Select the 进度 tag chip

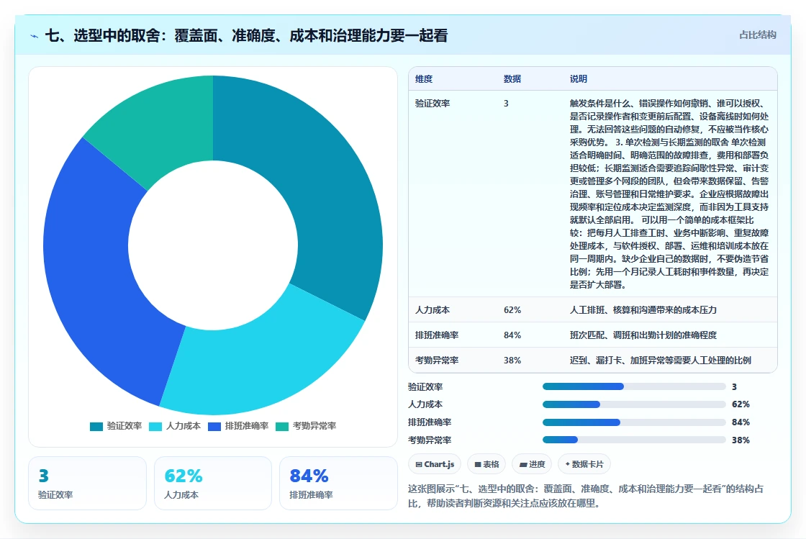click(x=532, y=464)
